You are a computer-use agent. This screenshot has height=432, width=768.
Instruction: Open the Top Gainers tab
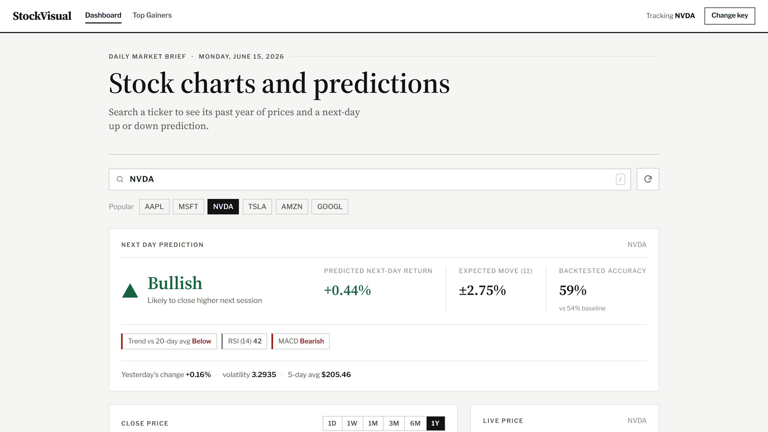coord(152,15)
